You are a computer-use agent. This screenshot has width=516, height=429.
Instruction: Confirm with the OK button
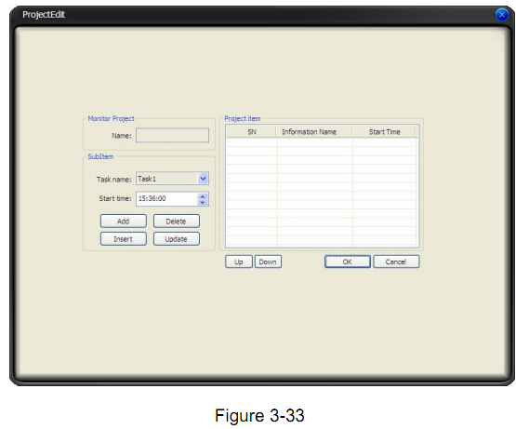pos(348,261)
